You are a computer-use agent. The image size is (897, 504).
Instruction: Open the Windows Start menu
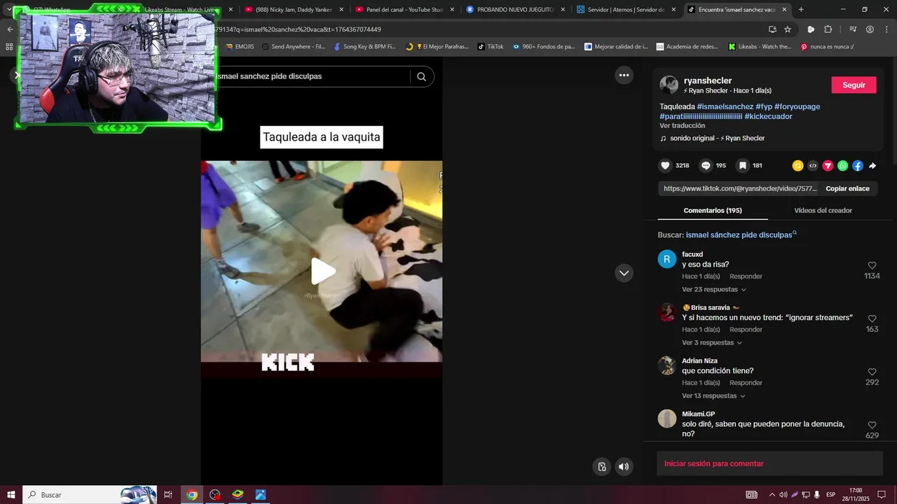click(x=11, y=495)
